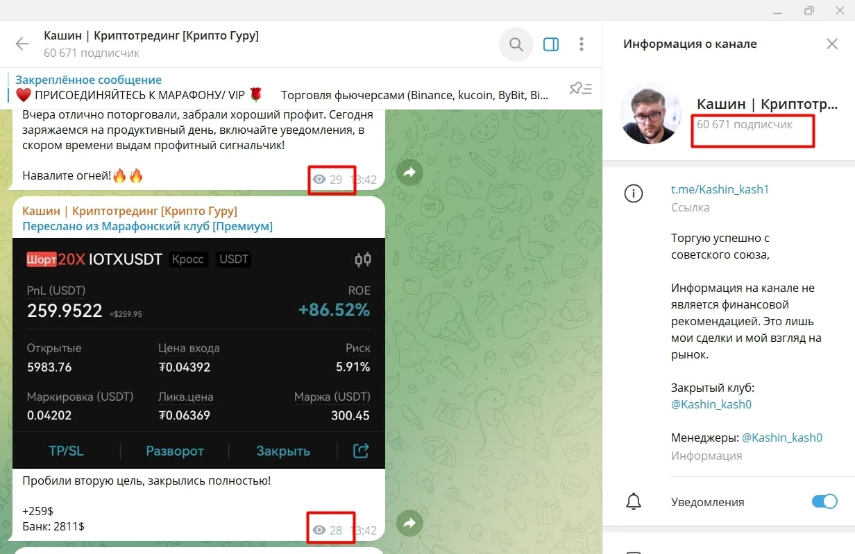This screenshot has width=855, height=554.
Task: Forward the IOTXUSDT profit message
Action: coord(409,523)
